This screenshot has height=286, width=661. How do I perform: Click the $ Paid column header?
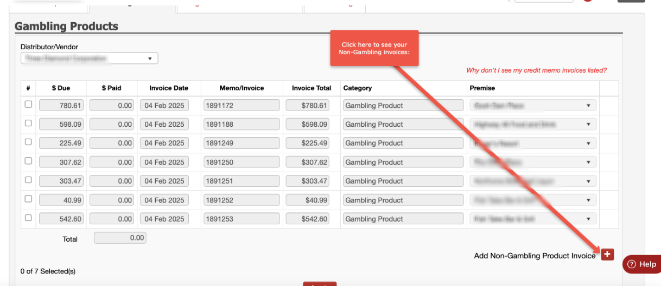pyautogui.click(x=112, y=88)
